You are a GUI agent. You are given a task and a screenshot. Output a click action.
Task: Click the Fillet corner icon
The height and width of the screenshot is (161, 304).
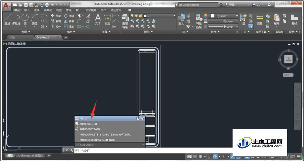tap(79, 21)
